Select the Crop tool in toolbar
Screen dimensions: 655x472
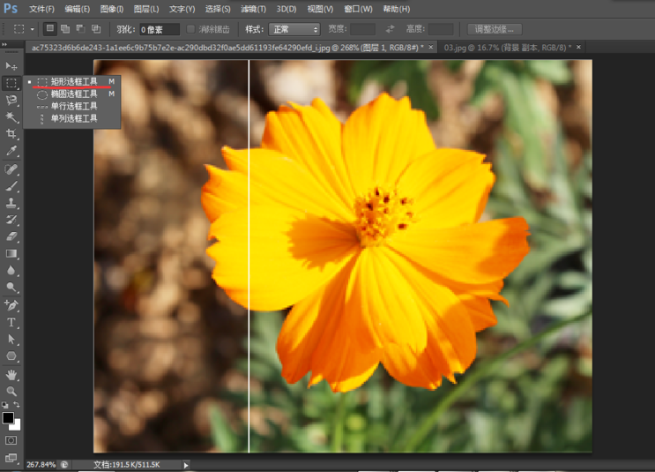point(11,133)
